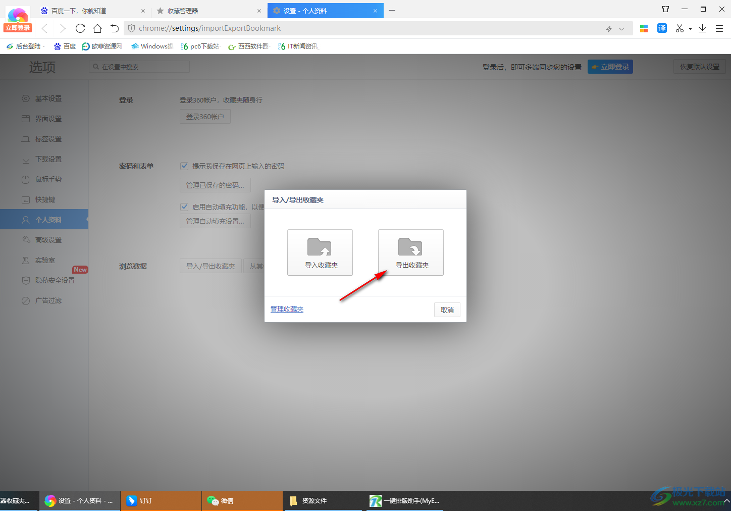Switch to the 收藏管理器 tab

(209, 11)
